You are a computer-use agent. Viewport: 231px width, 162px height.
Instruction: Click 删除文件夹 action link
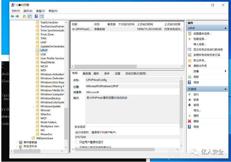(200, 66)
